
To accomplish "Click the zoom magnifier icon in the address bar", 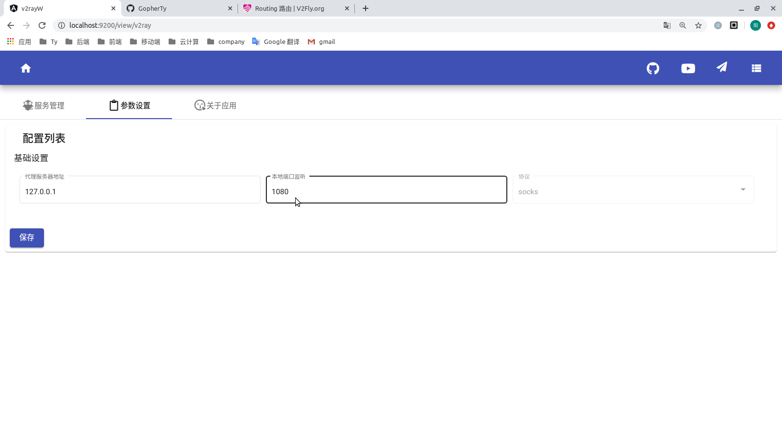I will 683,25.
